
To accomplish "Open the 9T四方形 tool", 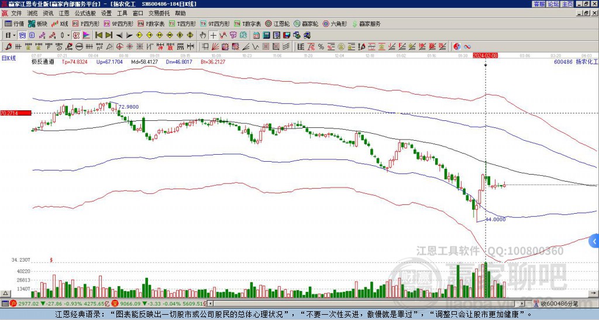I will 215,23.
